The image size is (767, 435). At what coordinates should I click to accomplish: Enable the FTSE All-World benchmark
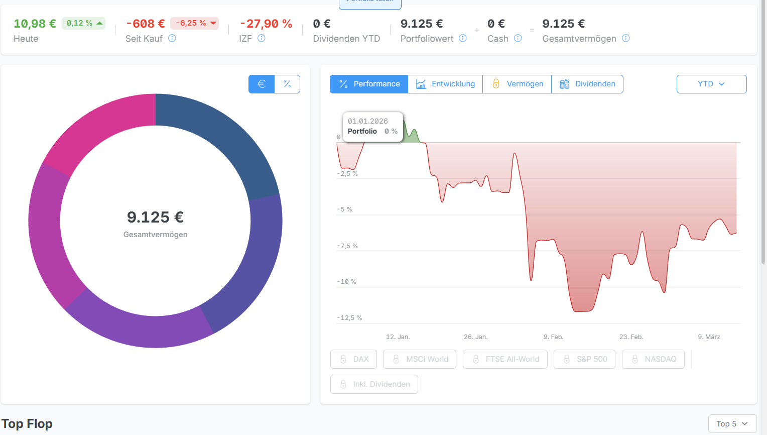(505, 359)
